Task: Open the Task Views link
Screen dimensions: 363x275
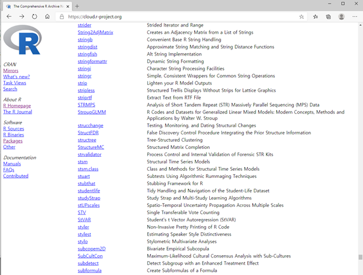Action: point(14,83)
